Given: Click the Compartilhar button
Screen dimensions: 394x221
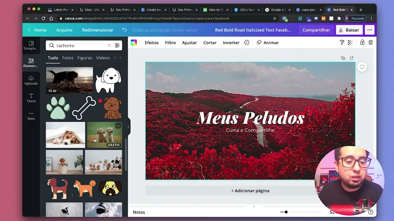Looking at the screenshot, I should tap(316, 30).
